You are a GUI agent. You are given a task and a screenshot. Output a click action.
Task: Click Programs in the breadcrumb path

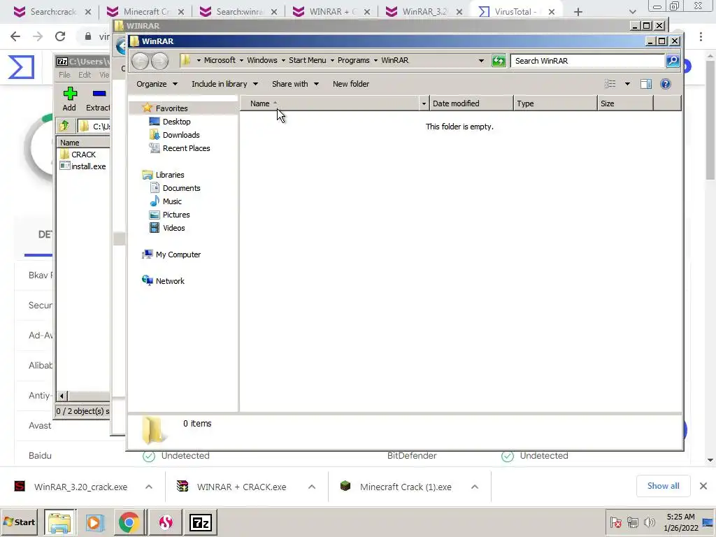[353, 60]
